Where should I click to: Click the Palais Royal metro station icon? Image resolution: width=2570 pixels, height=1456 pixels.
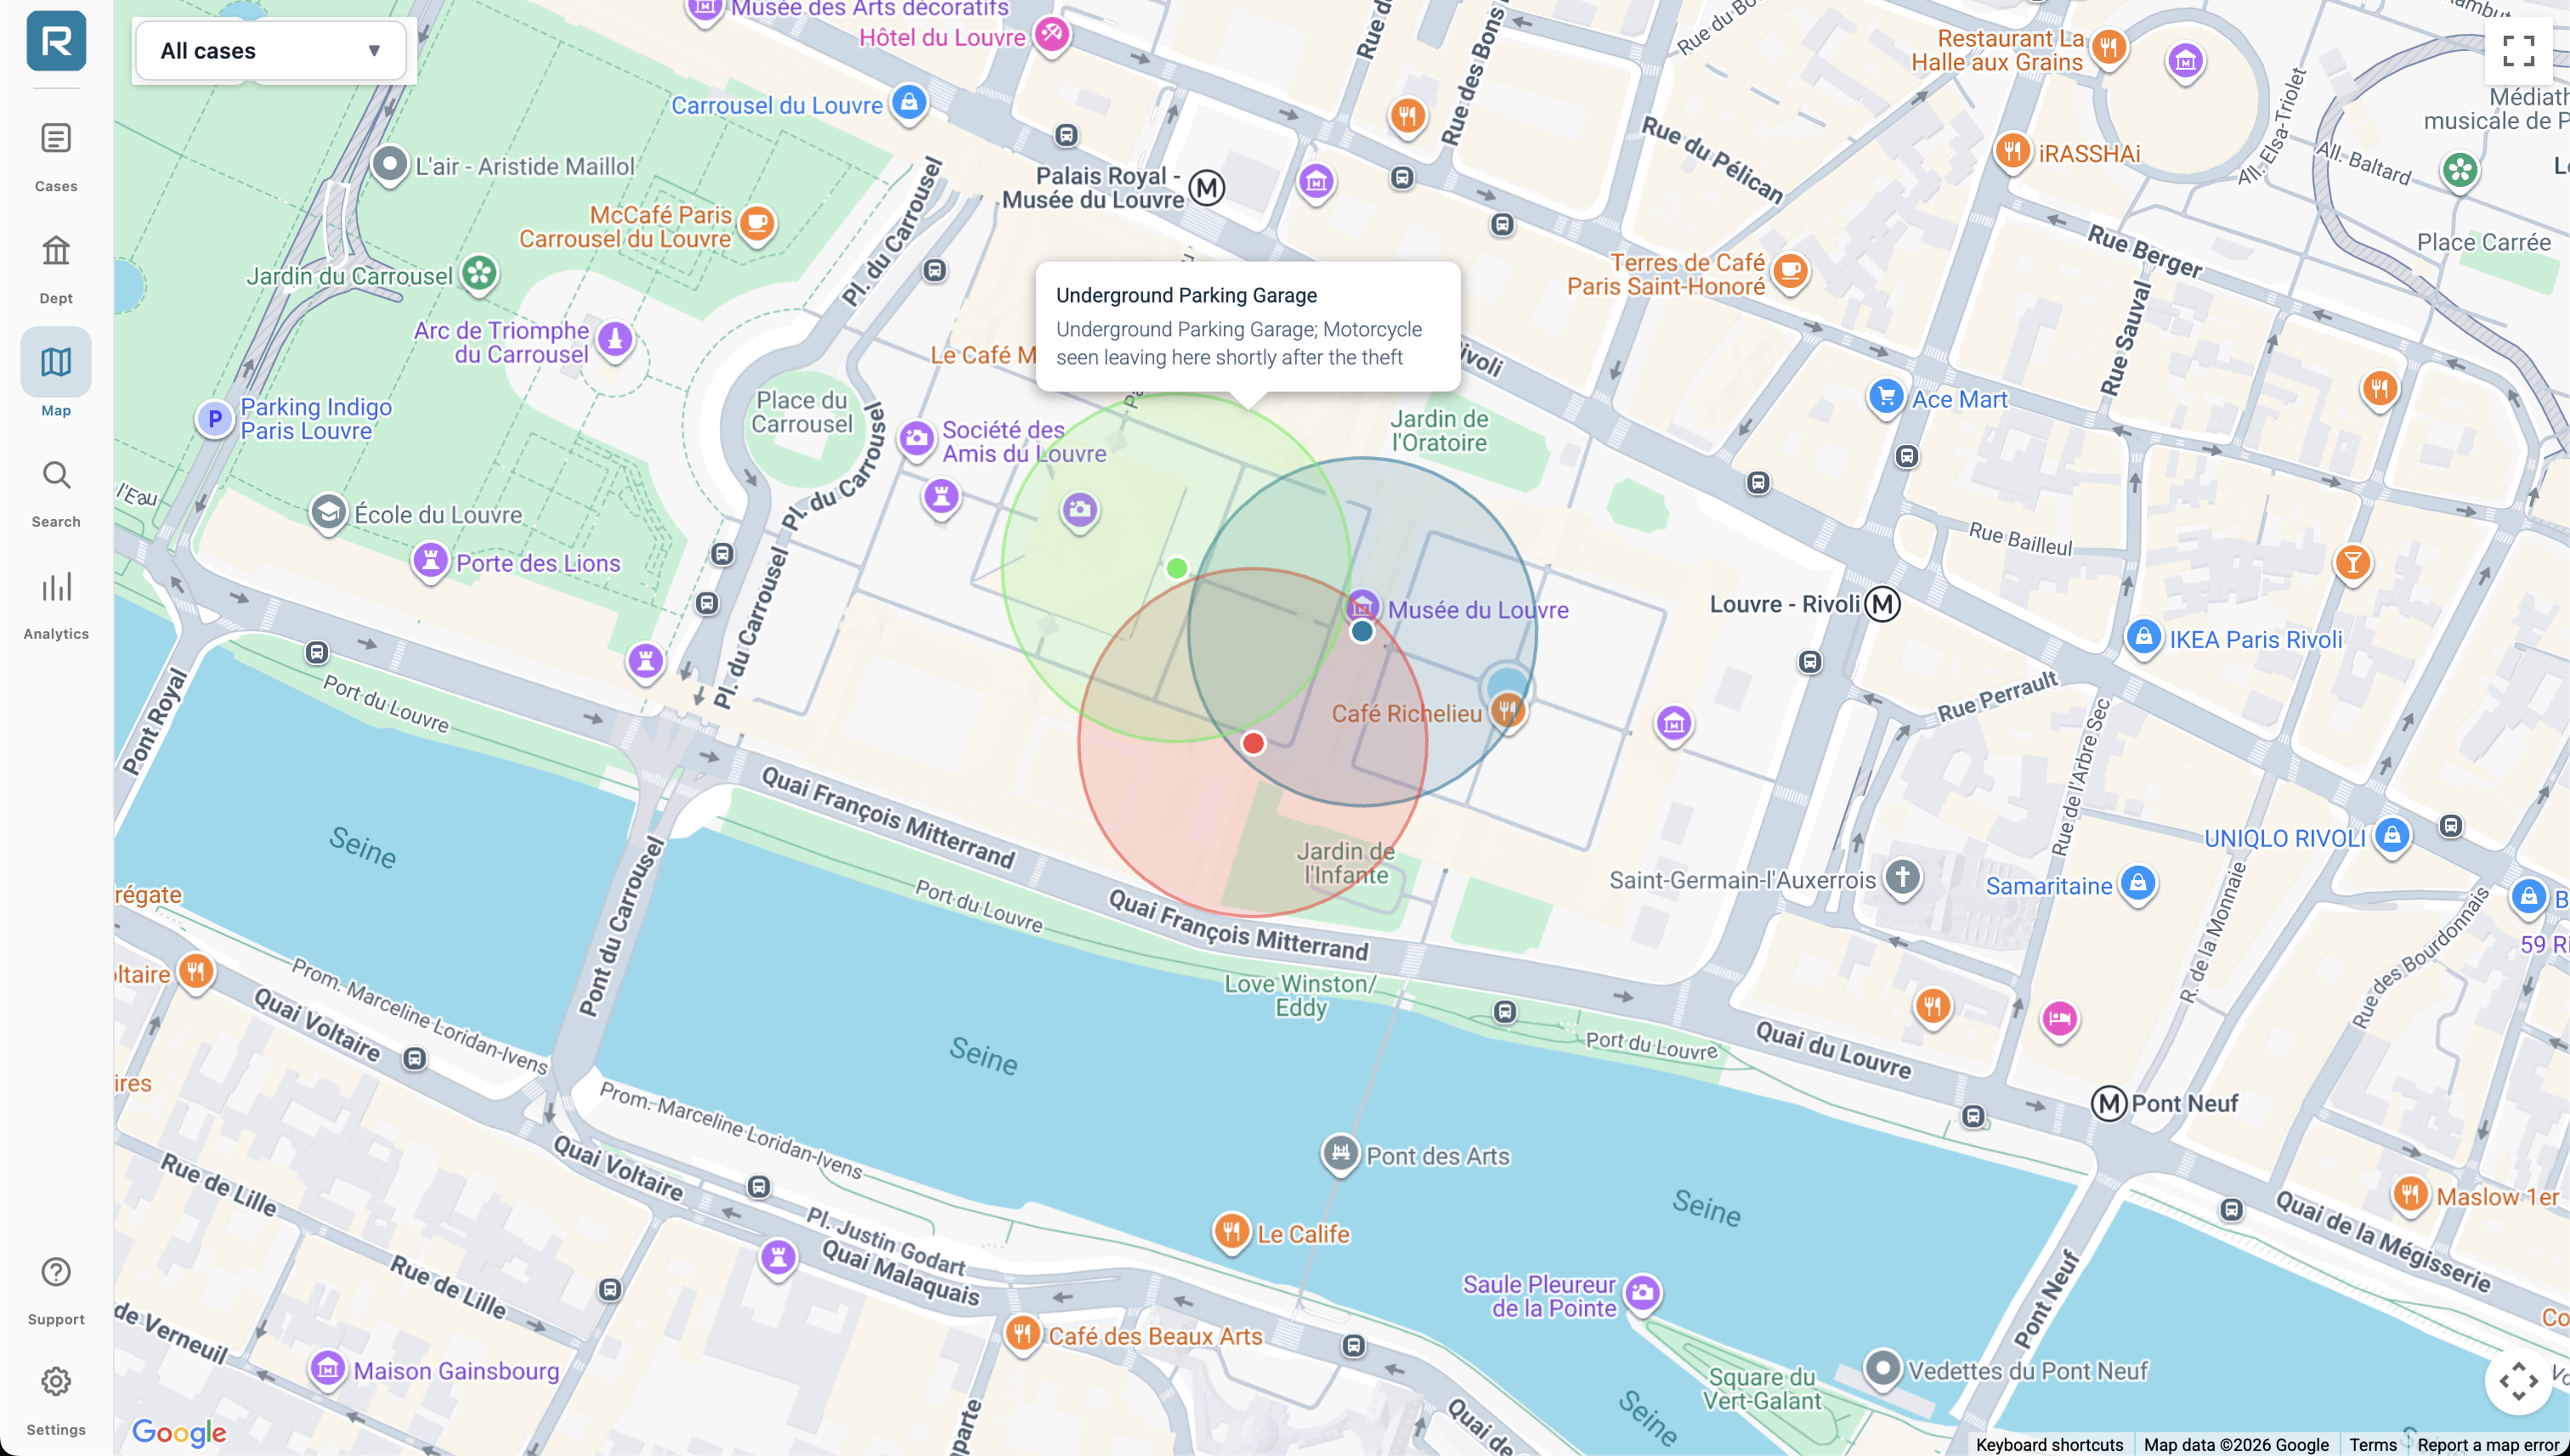[1208, 188]
